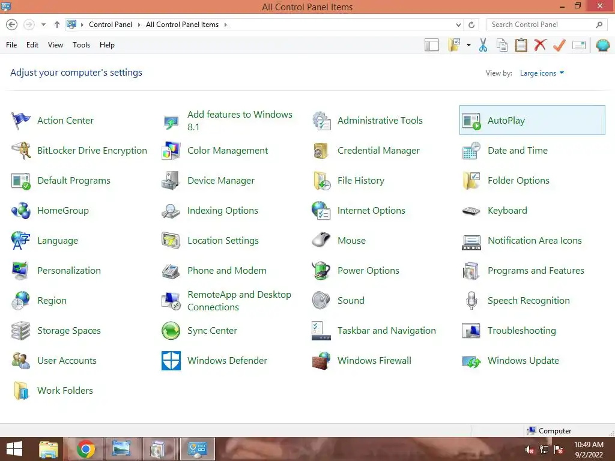Screen dimensions: 615x461
Task: Click the Paste clipboard toolbar icon
Action: (521, 45)
